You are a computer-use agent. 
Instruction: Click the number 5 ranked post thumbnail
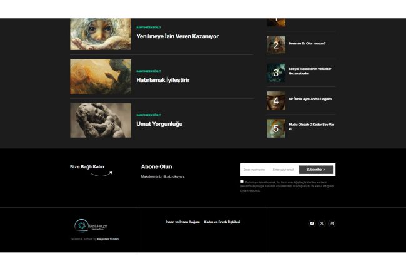[x=276, y=128]
